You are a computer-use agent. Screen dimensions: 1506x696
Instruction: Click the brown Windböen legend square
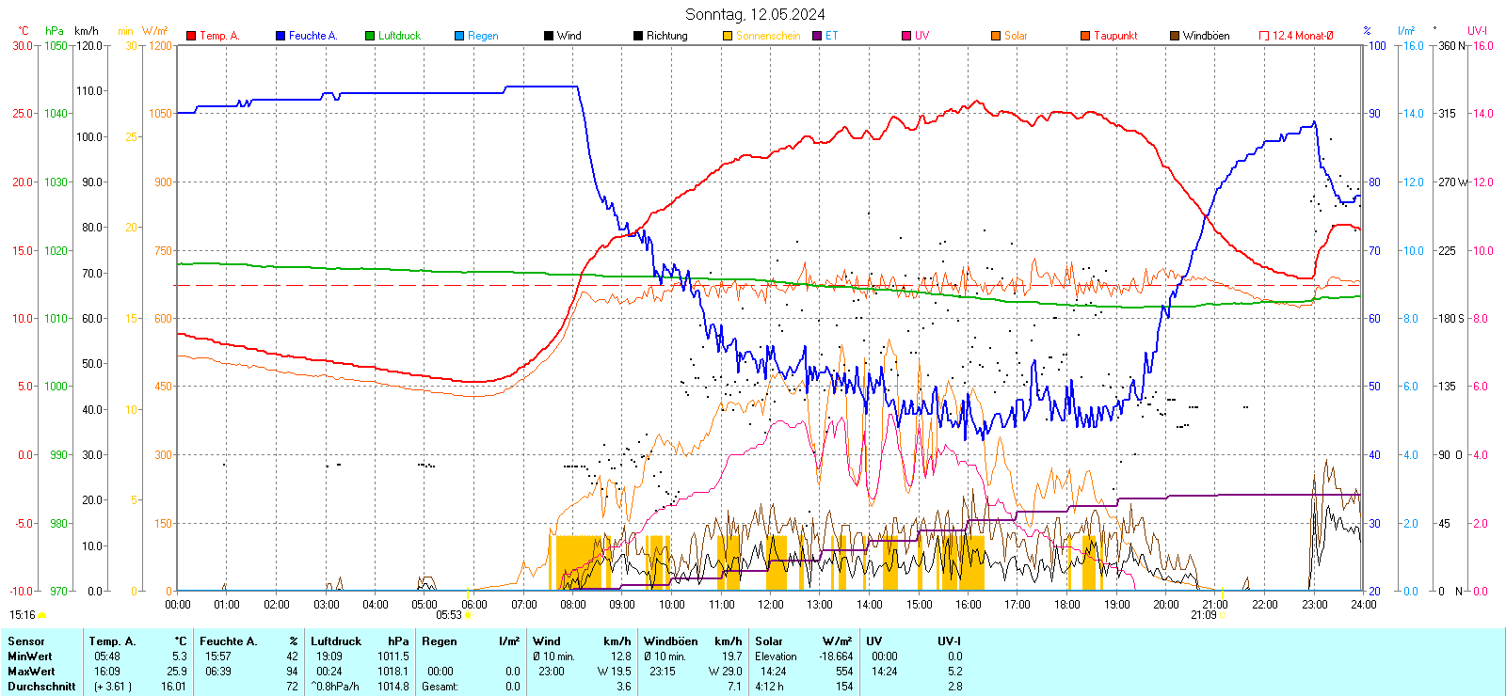point(1175,36)
